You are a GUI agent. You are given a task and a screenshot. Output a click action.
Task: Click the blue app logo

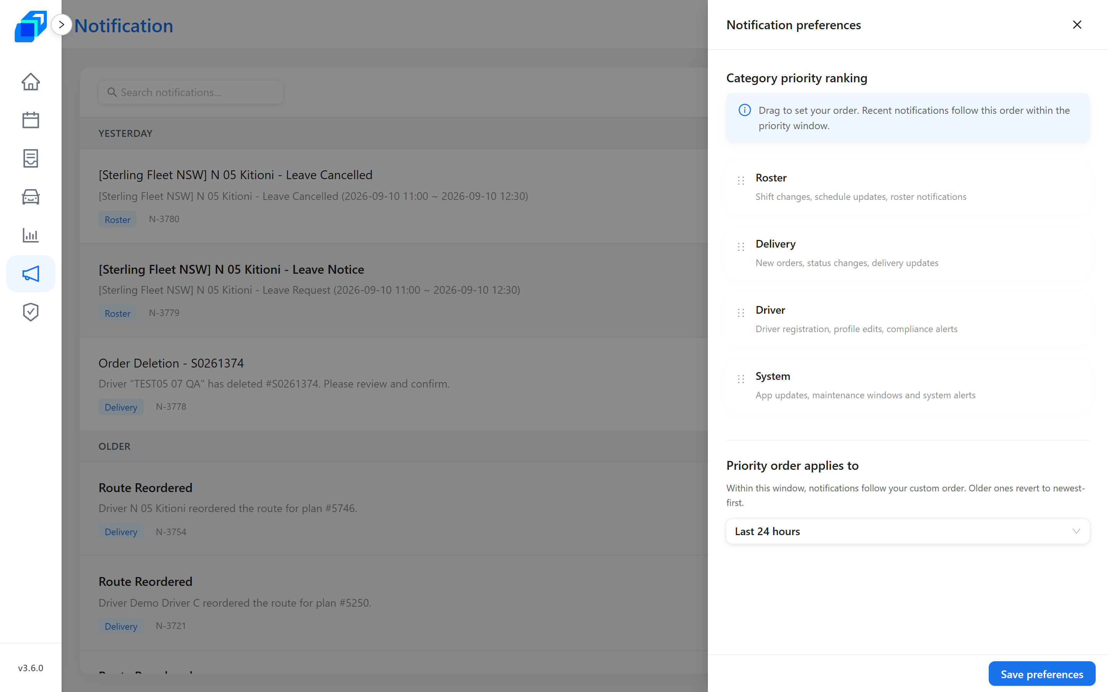point(31,26)
